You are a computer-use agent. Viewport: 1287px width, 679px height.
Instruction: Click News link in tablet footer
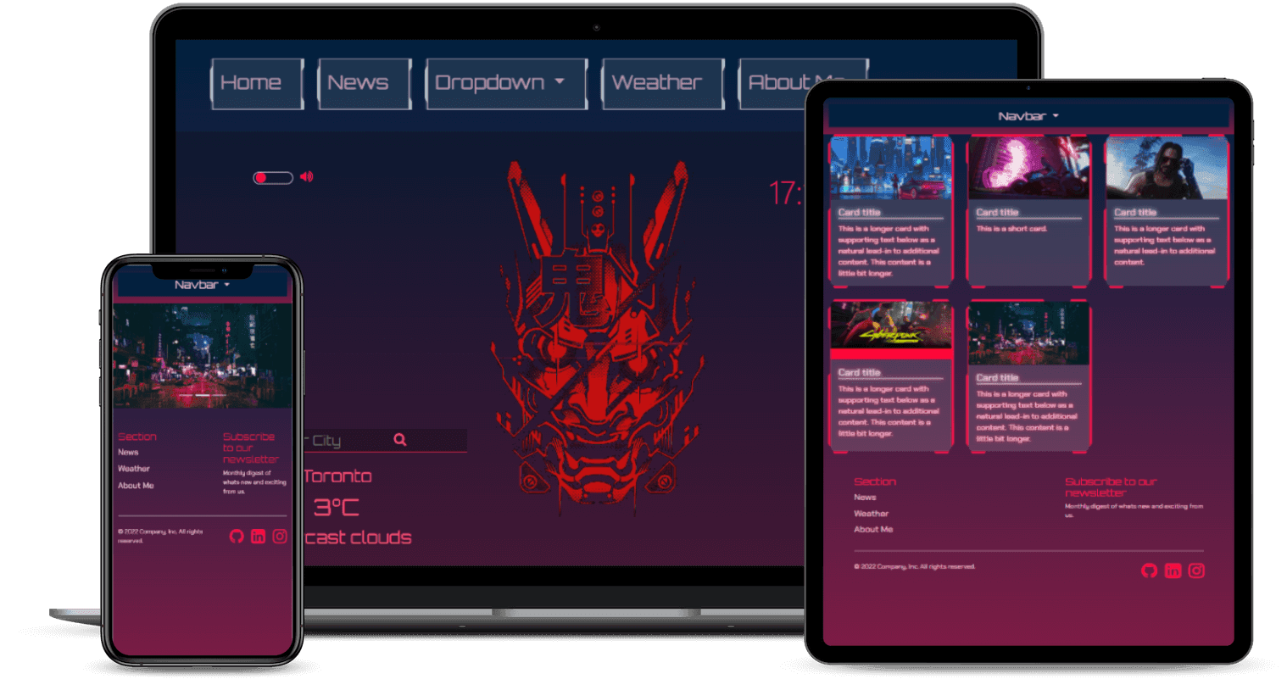865,498
